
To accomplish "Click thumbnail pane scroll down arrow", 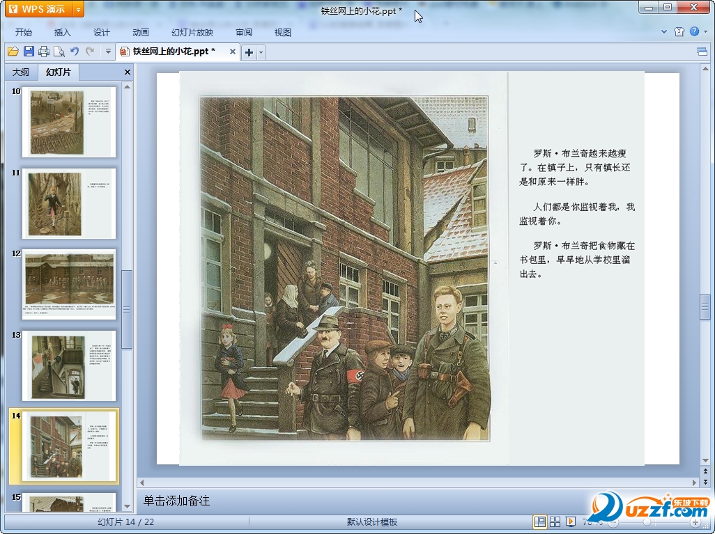I will click(x=128, y=506).
